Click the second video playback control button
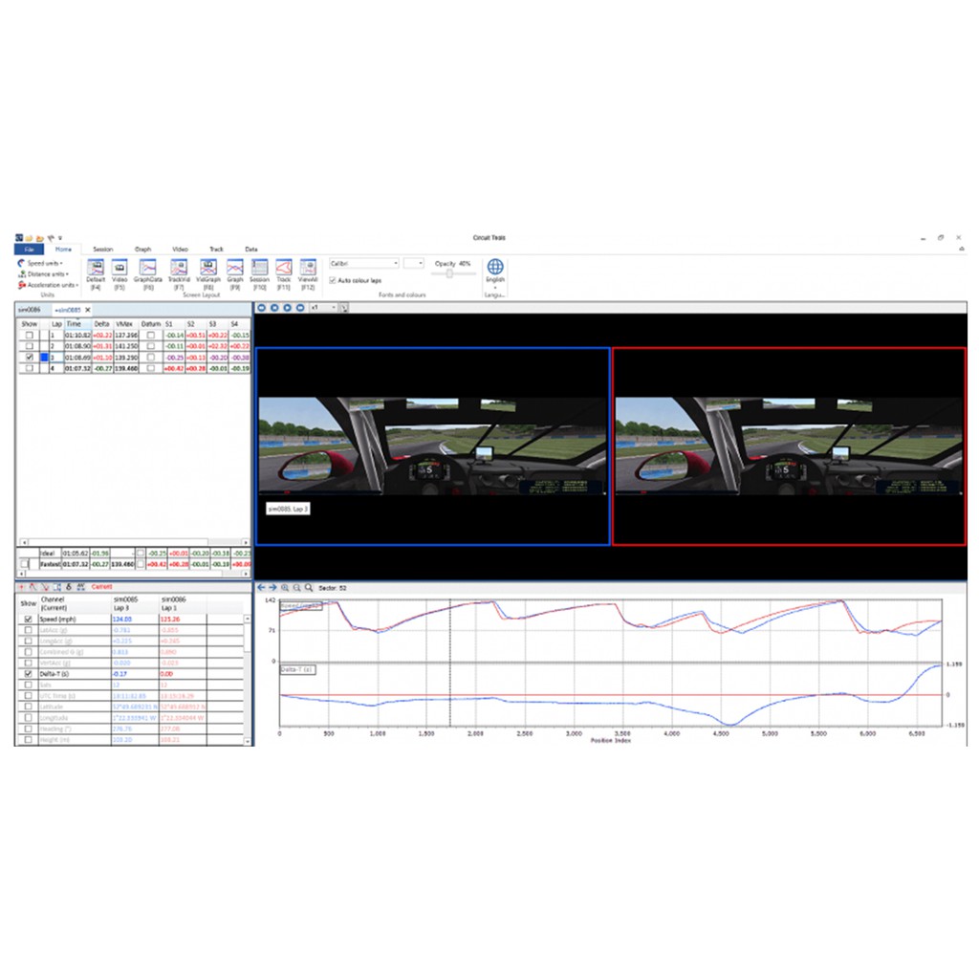 click(x=274, y=308)
